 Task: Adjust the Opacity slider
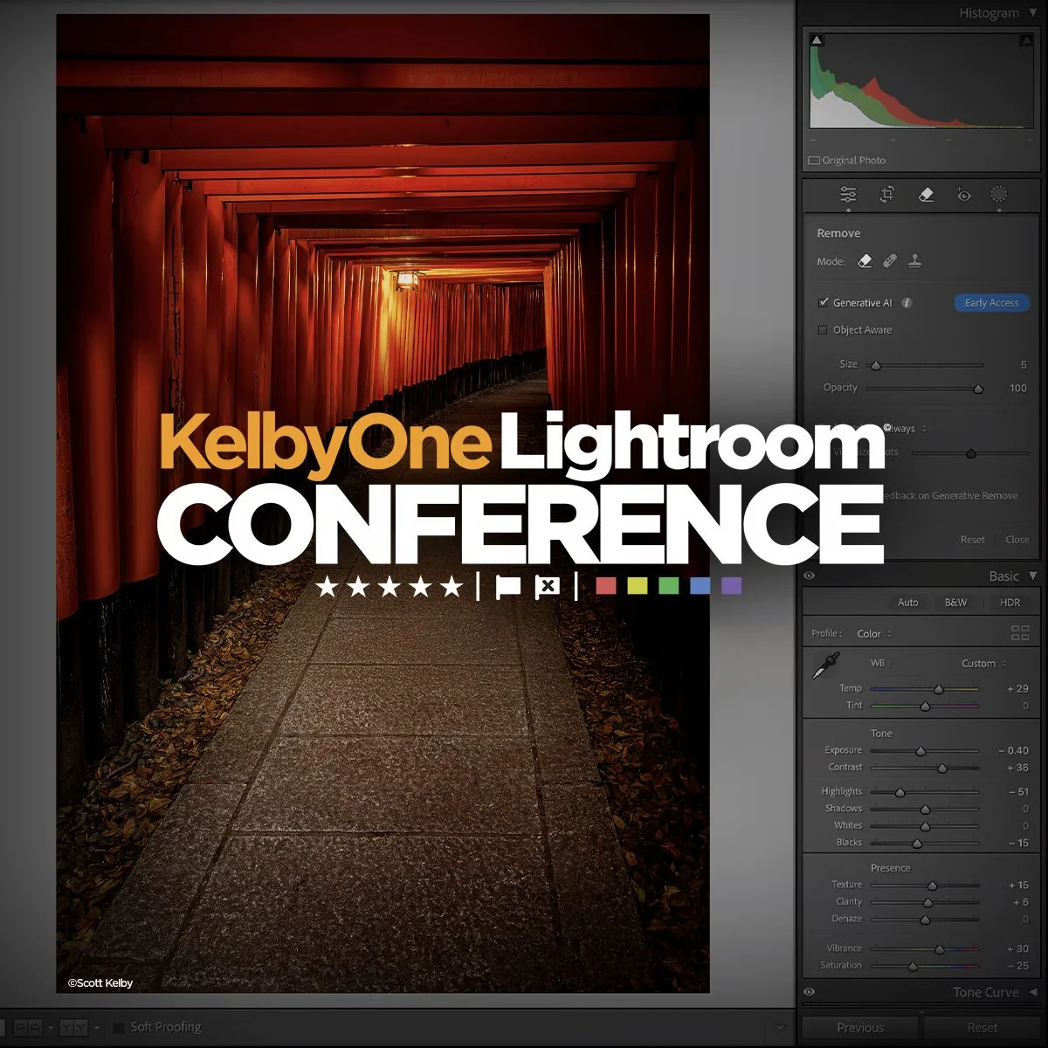[x=925, y=388]
